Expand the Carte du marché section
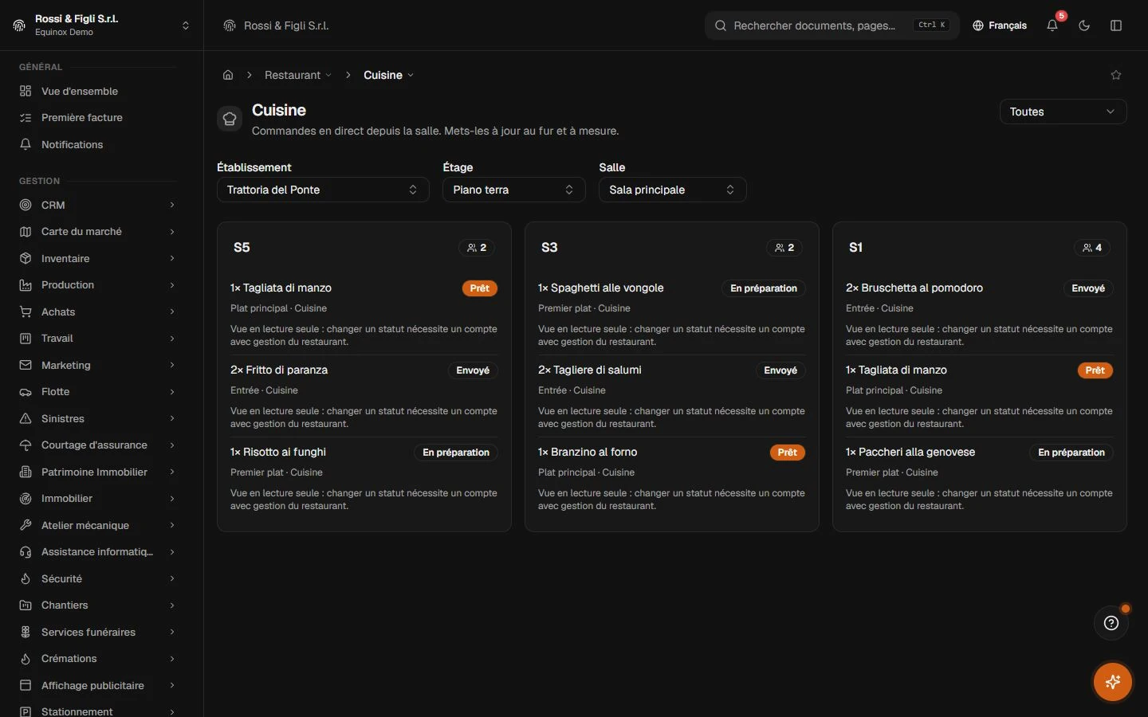 (98, 232)
